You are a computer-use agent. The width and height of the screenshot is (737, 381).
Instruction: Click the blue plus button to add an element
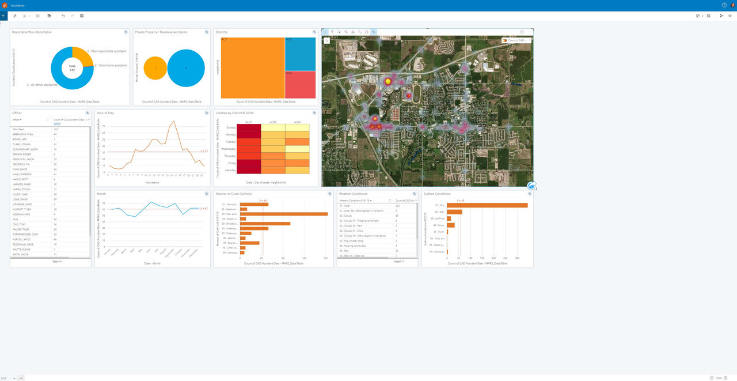[x=3, y=16]
